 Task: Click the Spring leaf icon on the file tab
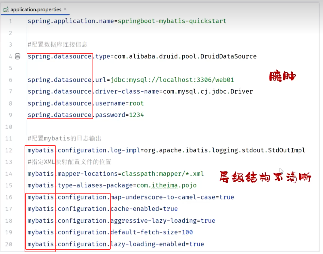6,10
